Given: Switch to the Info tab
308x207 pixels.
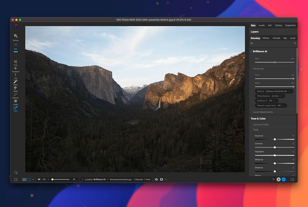Looking at the screenshot, I should tap(270, 25).
